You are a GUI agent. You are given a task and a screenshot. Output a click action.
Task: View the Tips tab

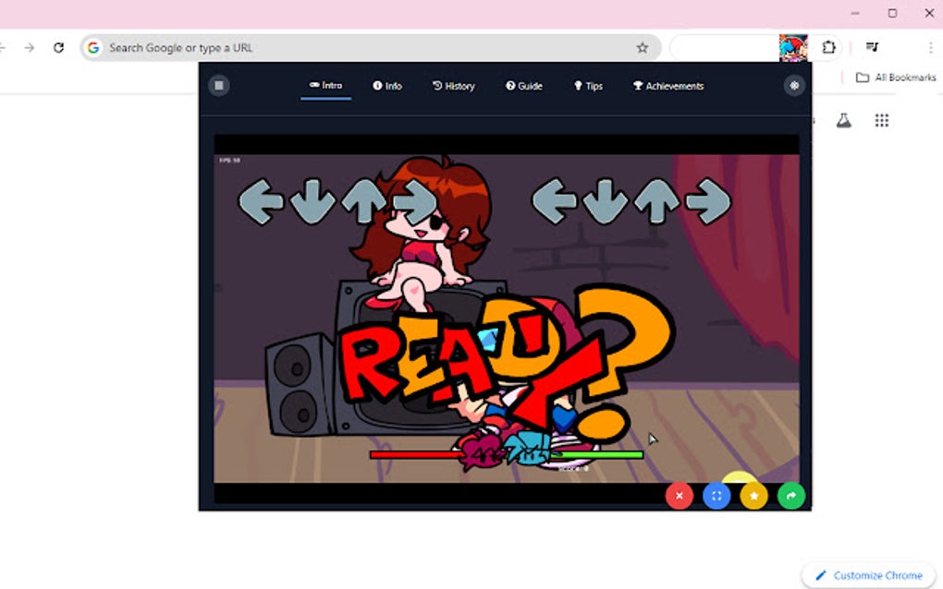coord(588,85)
